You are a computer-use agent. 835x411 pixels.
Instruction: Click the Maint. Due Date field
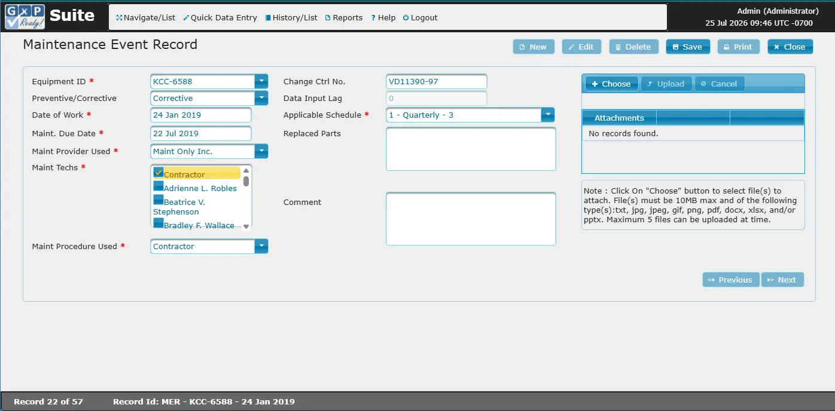tap(201, 133)
